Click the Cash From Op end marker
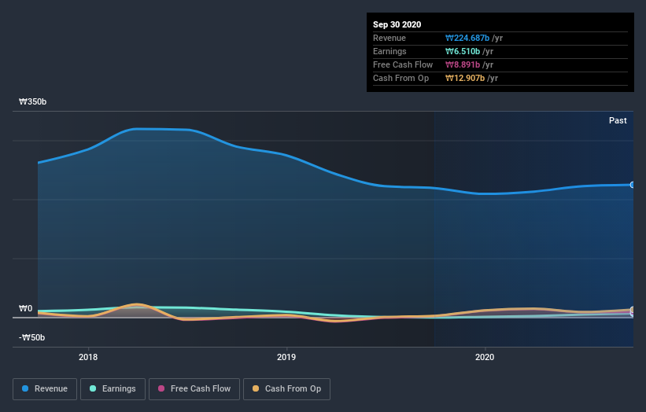646x412 pixels. [633, 310]
